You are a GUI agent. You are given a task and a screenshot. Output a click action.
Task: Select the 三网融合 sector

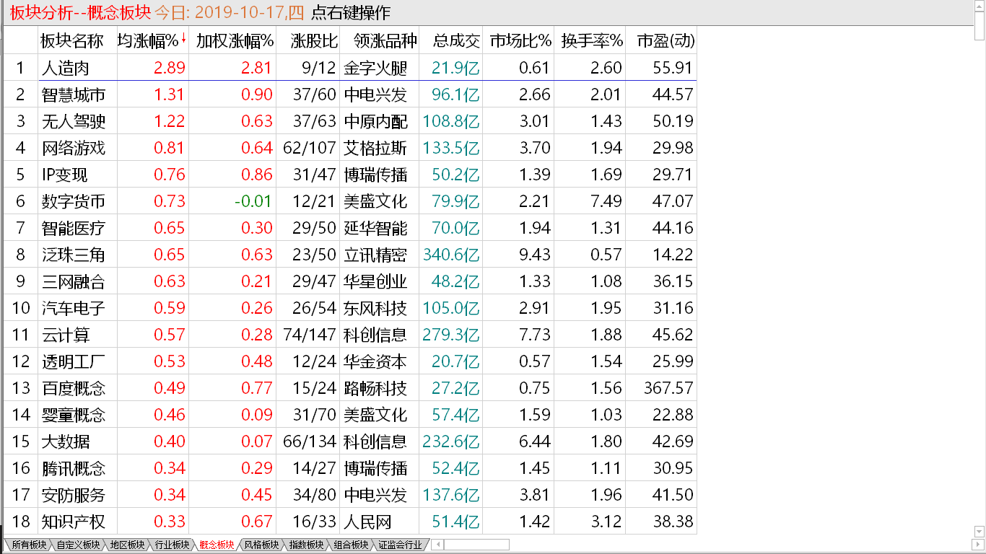tap(74, 281)
